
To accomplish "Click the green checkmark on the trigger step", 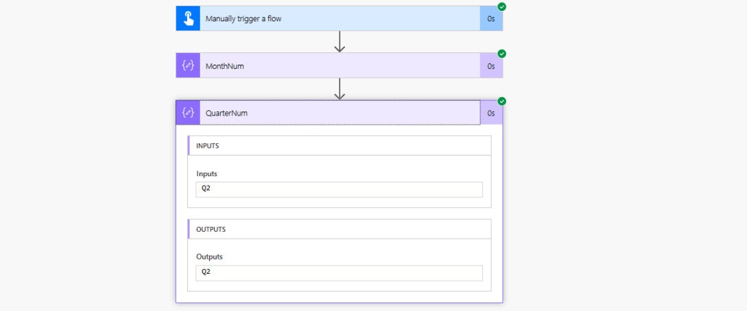I will tap(502, 6).
